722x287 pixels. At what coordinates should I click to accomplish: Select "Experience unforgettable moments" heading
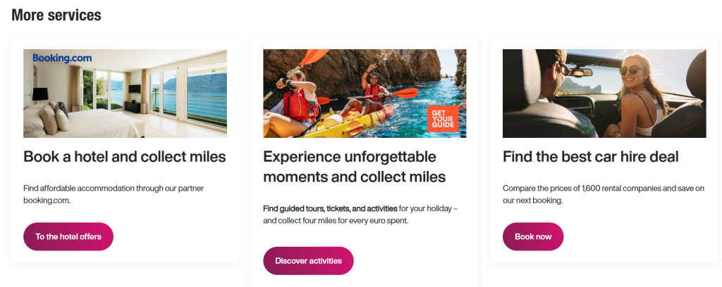click(x=350, y=156)
